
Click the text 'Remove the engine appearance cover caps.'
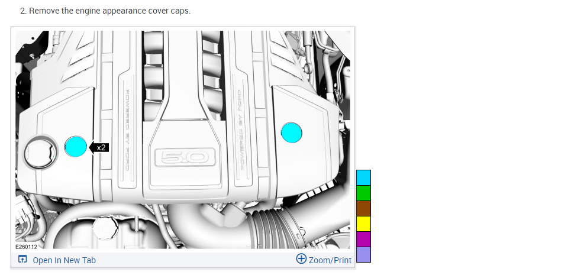[110, 11]
